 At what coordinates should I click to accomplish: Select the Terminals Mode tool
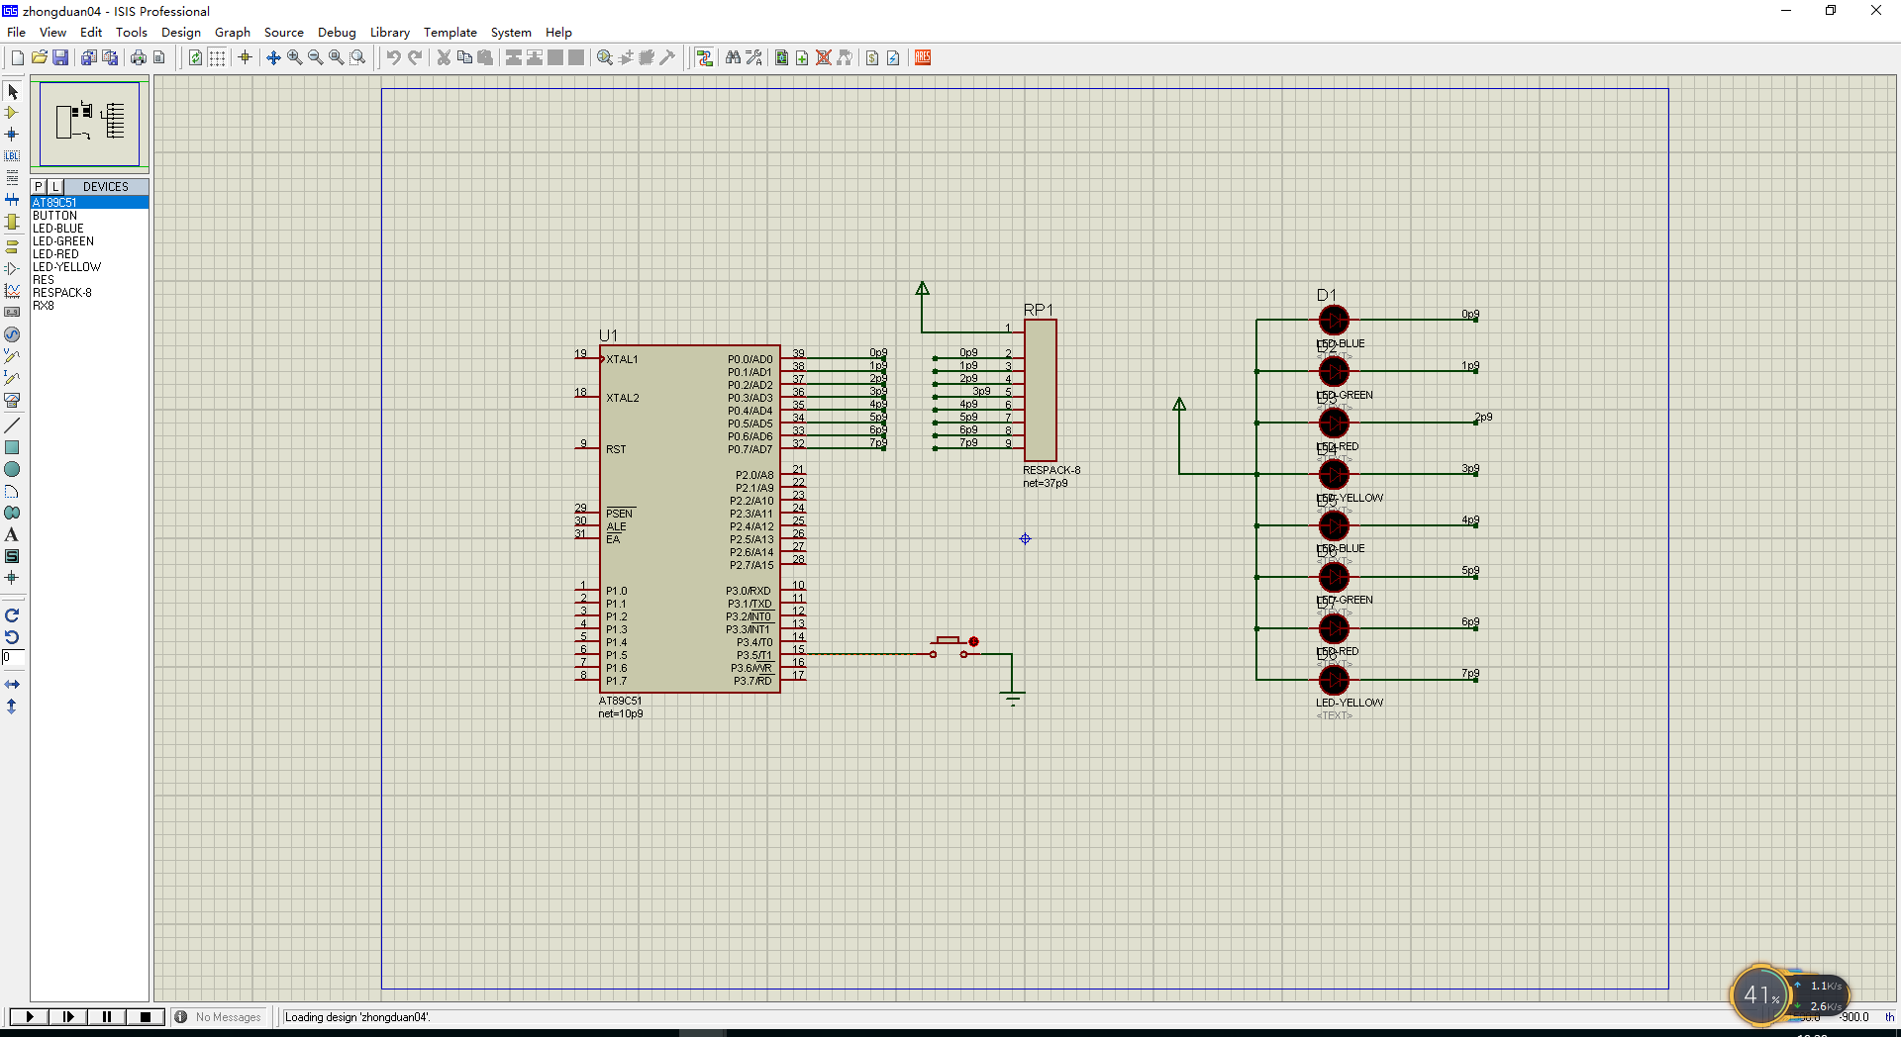click(12, 246)
